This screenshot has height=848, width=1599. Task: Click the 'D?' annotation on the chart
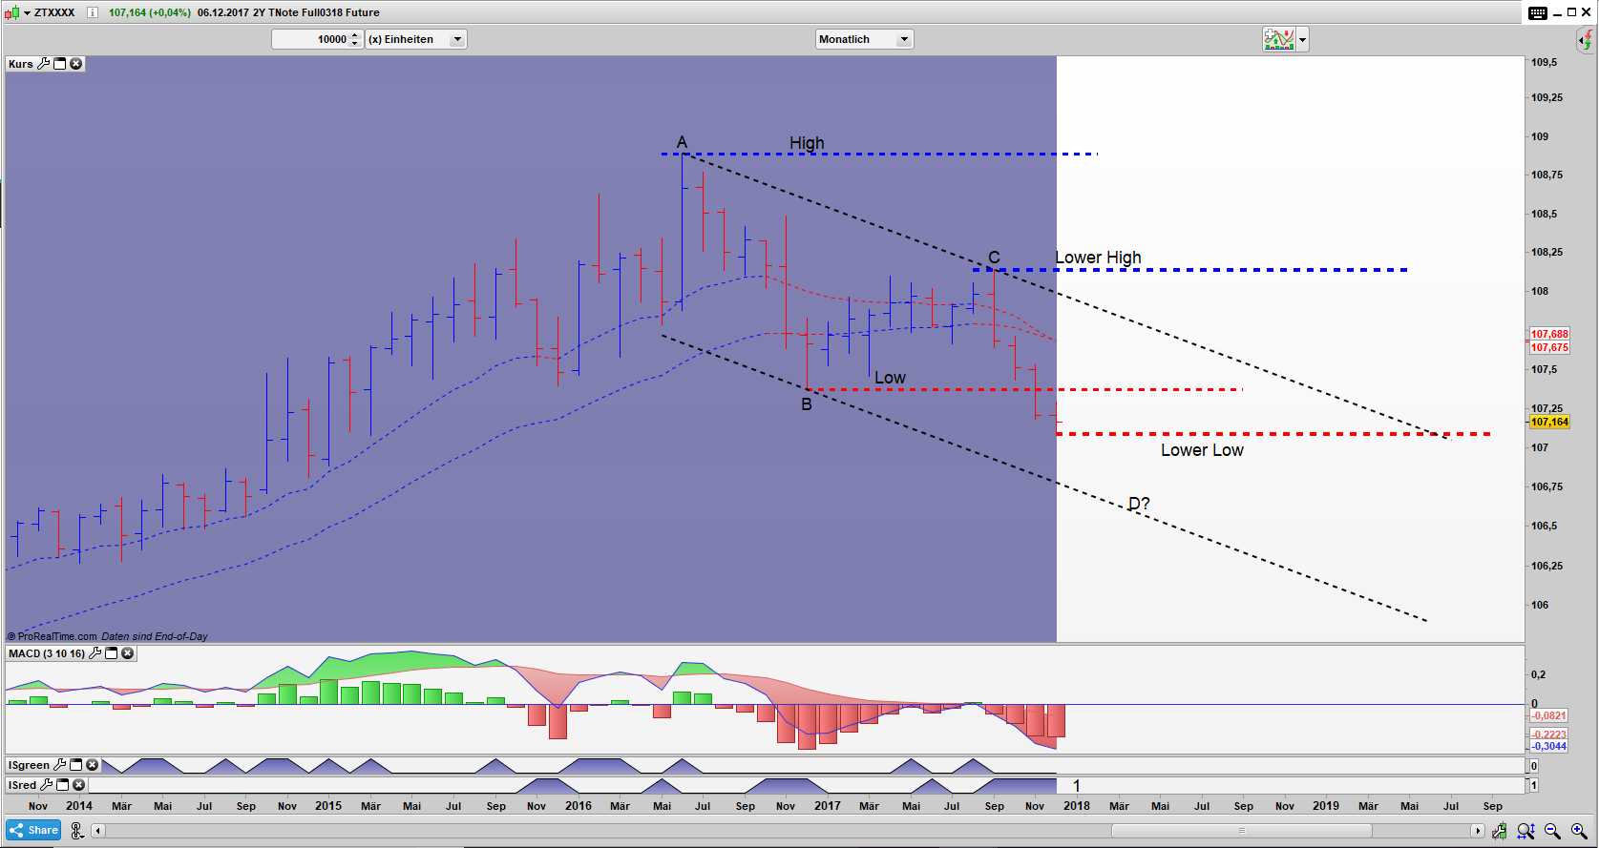(x=1139, y=504)
